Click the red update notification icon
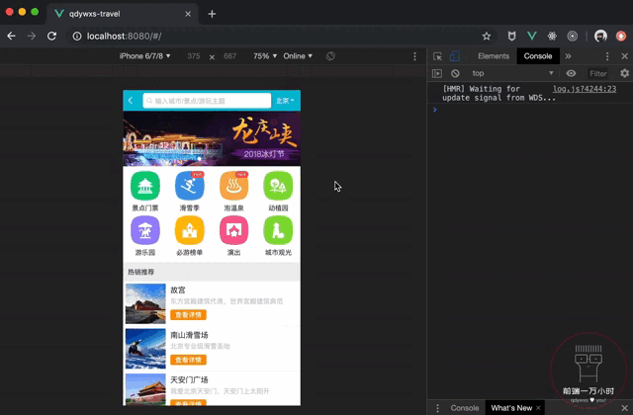 coord(621,37)
